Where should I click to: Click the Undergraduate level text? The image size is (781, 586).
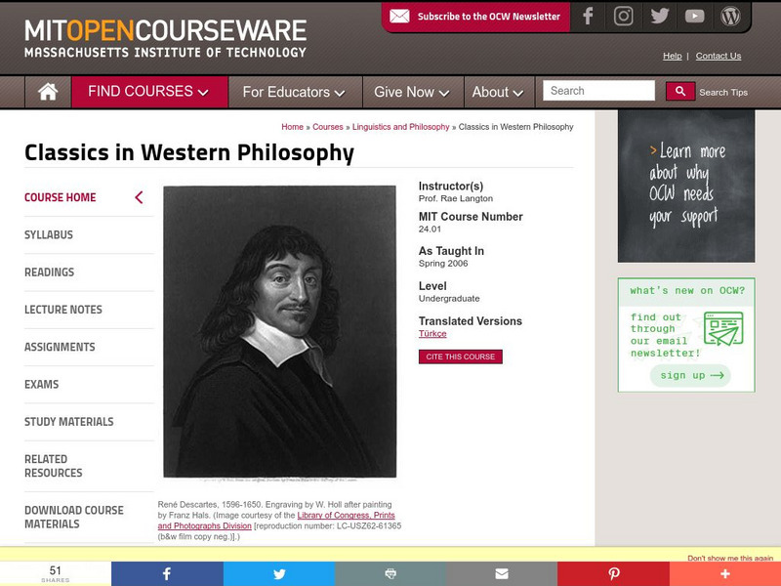point(449,299)
